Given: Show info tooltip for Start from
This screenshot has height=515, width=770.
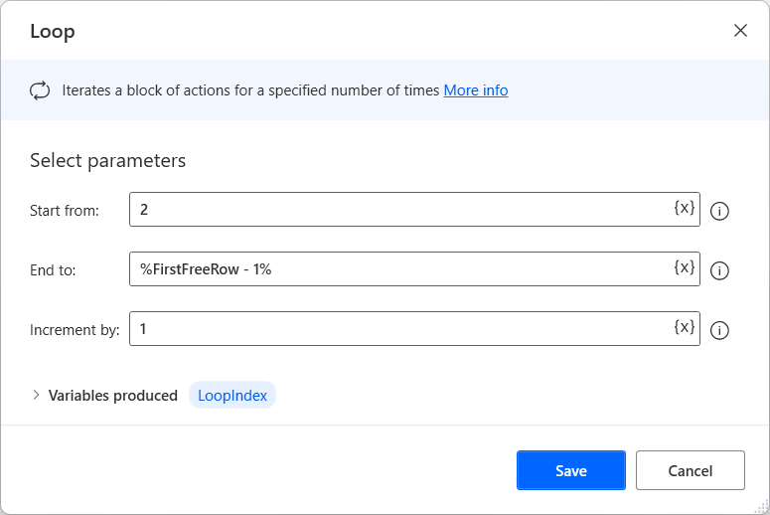Looking at the screenshot, I should (x=721, y=211).
